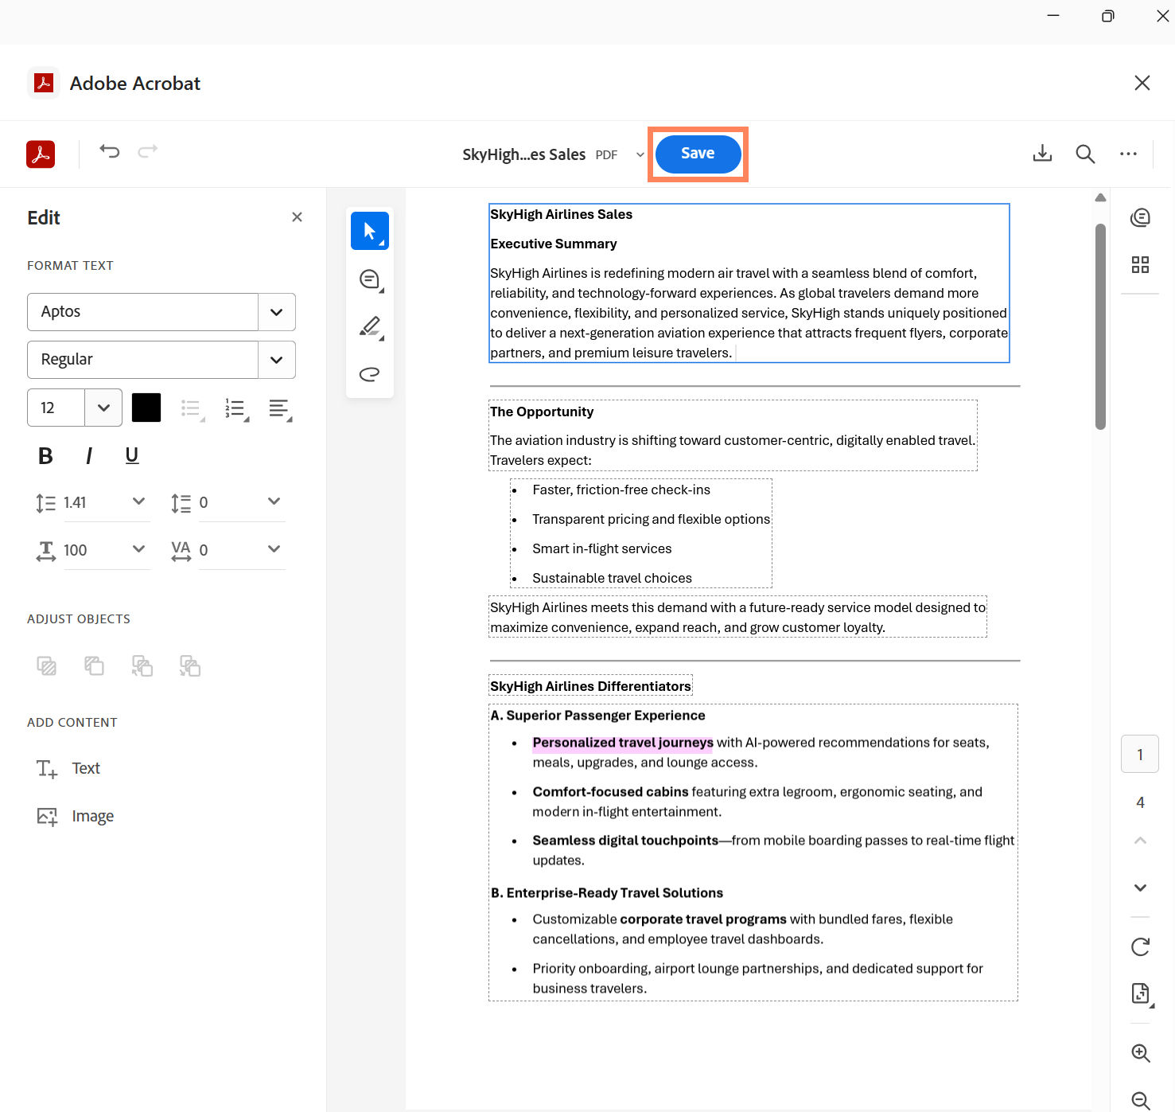Viewport: 1175px width, 1112px height.
Task: Click the Smart in-flight services bullet
Action: tap(602, 548)
